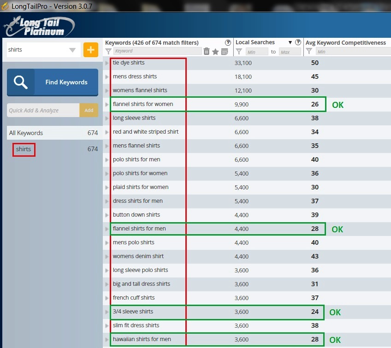Click the Quick Add & Analyze field

click(x=43, y=110)
